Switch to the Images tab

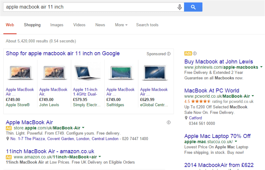[x=57, y=25]
